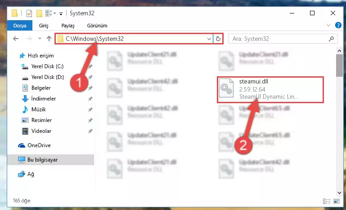Screen dimensions: 346x210
Task: Expand the address bar history dropdown
Action: tap(209, 39)
